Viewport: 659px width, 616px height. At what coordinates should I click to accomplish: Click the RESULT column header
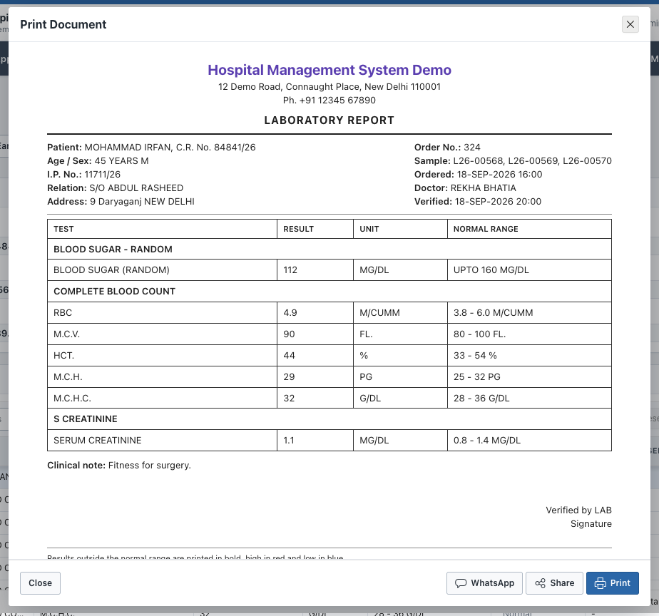(315, 229)
